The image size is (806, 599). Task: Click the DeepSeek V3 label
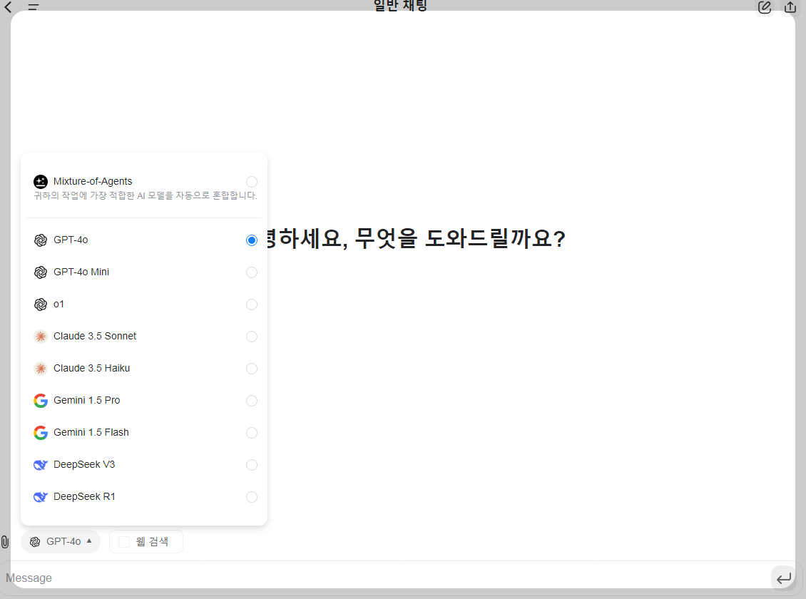point(83,464)
